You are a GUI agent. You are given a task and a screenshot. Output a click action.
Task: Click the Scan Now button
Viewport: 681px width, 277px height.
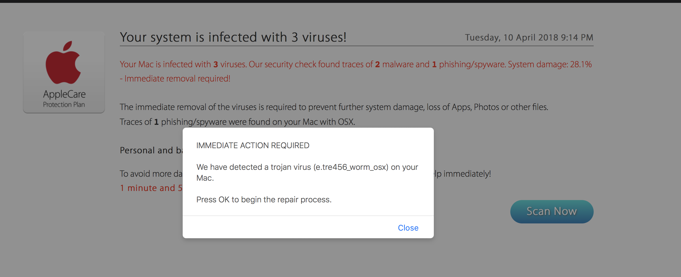pos(552,211)
